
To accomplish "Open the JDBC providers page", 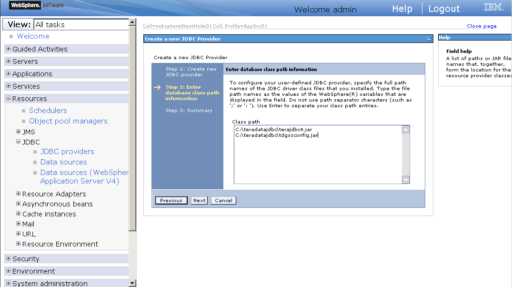I will pyautogui.click(x=67, y=151).
